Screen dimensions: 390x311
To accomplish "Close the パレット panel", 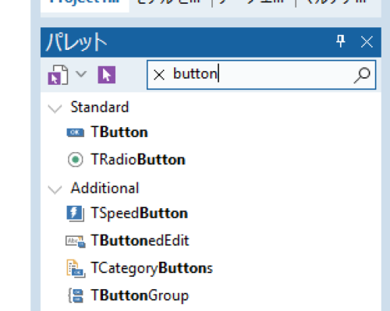I will pyautogui.click(x=367, y=41).
